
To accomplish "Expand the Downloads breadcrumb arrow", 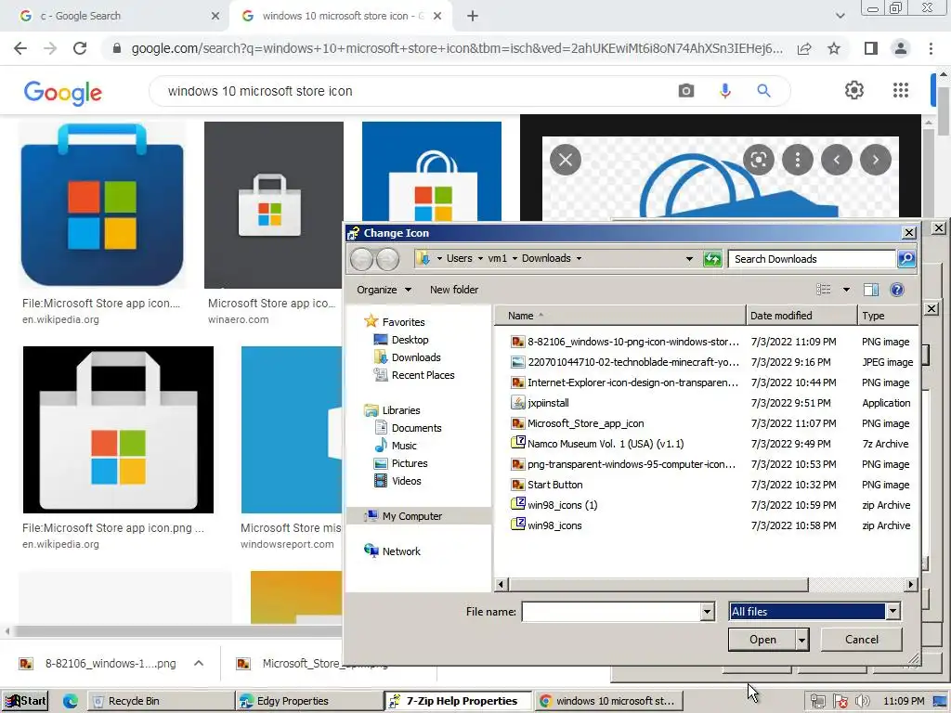I will click(579, 259).
